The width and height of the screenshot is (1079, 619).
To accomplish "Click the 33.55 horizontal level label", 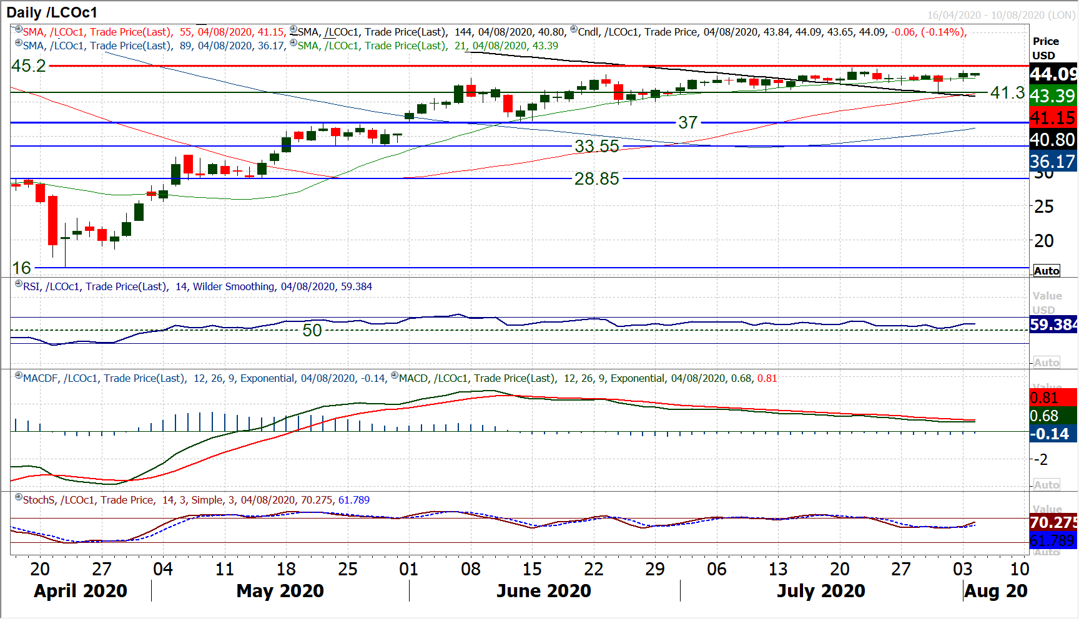I will click(x=597, y=146).
